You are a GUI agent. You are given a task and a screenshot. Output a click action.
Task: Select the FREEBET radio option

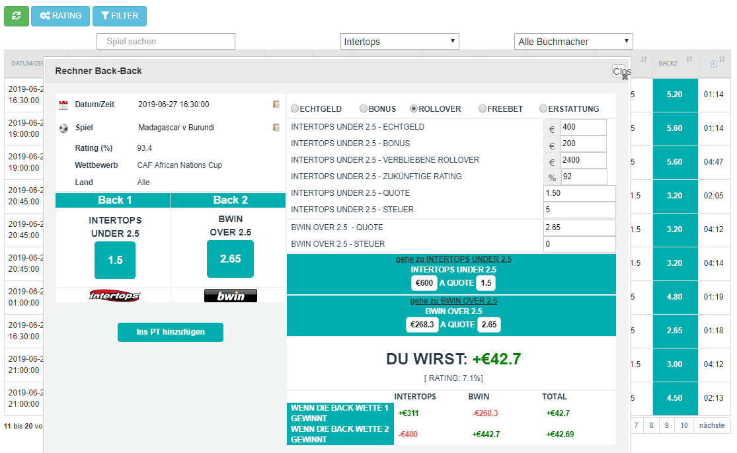pos(483,108)
